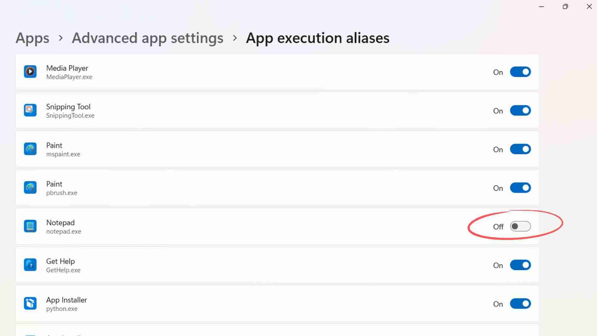Click the Paint icon for pbrush.exe

click(30, 187)
